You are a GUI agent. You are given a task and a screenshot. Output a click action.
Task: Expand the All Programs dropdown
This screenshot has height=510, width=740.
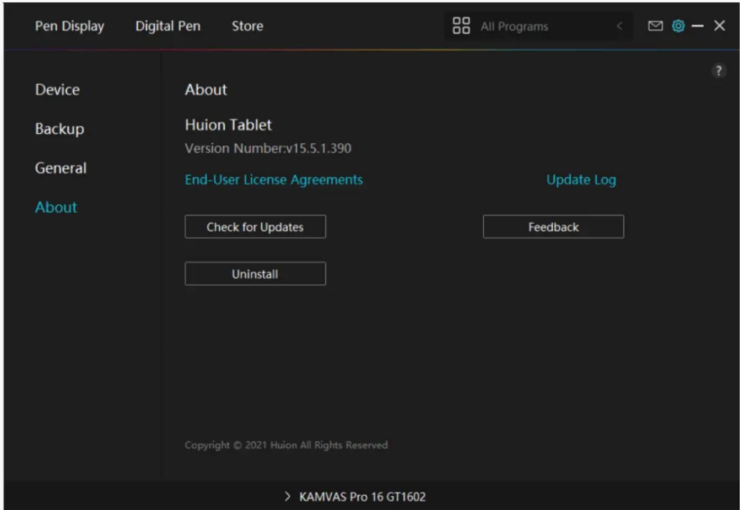[538, 26]
